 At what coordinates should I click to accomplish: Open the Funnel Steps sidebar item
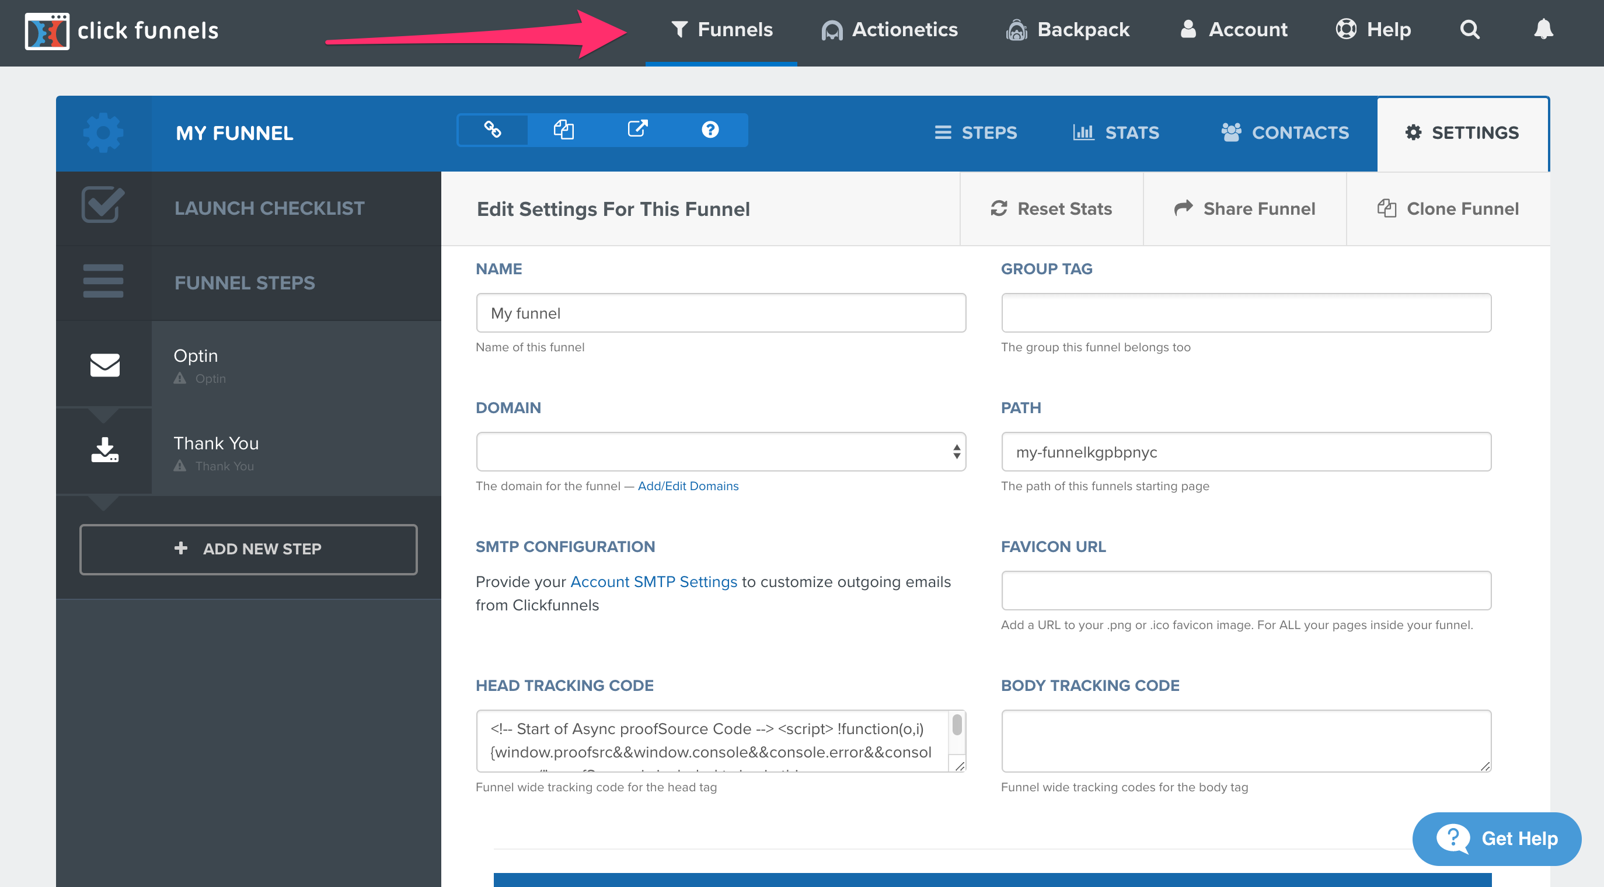tap(249, 283)
